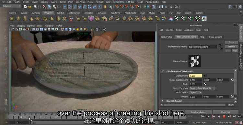Viewport: 243px width, 125px height.
Task: Click the Copy Tab button
Action: click(x=226, y=112)
